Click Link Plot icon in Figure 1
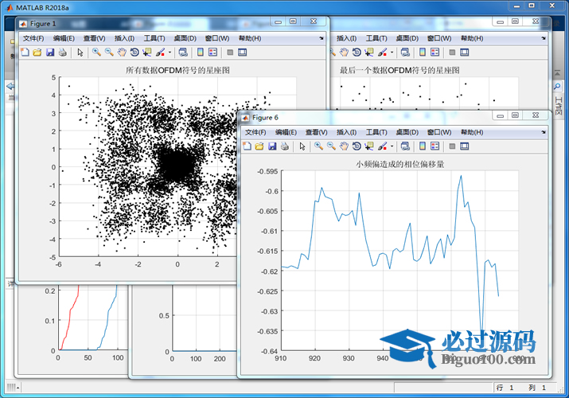The image size is (569, 398). 183,53
